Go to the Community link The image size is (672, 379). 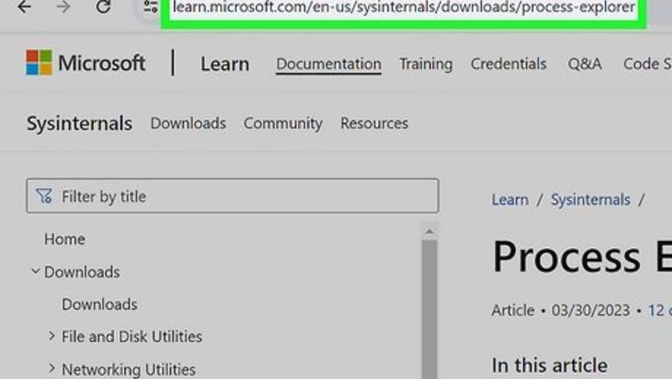tap(283, 123)
